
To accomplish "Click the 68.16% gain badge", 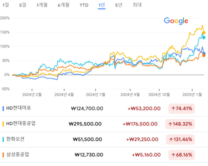I will pos(181,155).
